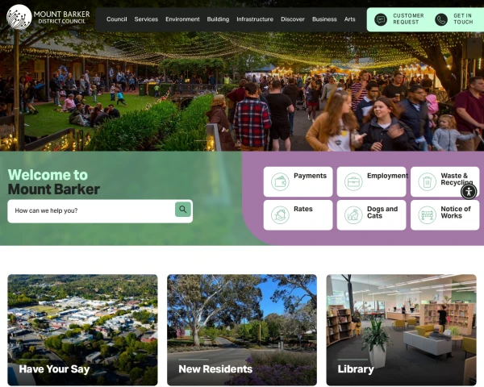Click the Notice of Works barrier icon
Screen dimensions: 484x387
click(428, 214)
